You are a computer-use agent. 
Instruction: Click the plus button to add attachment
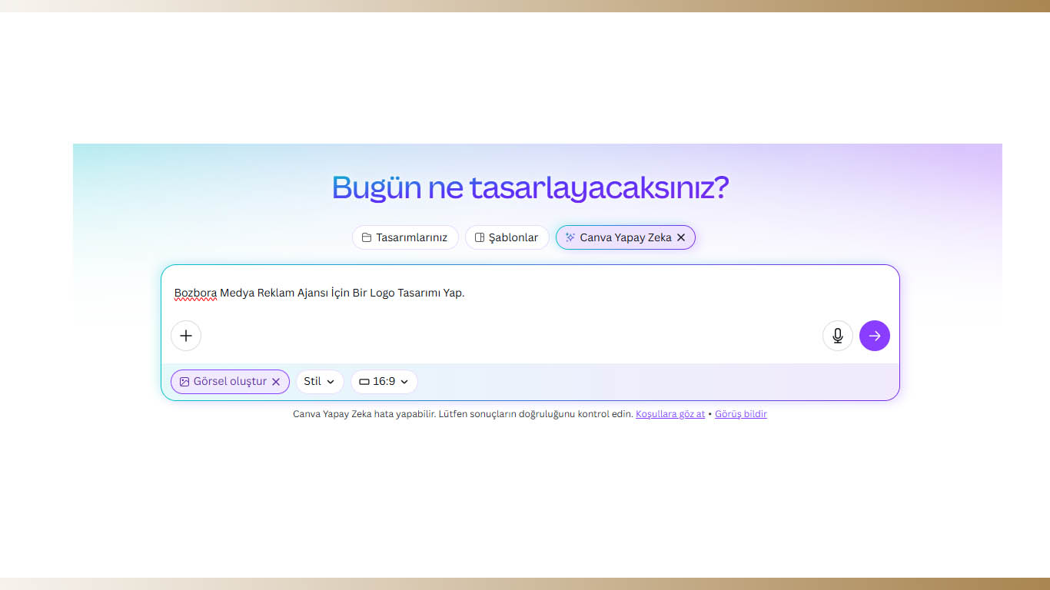pyautogui.click(x=186, y=336)
